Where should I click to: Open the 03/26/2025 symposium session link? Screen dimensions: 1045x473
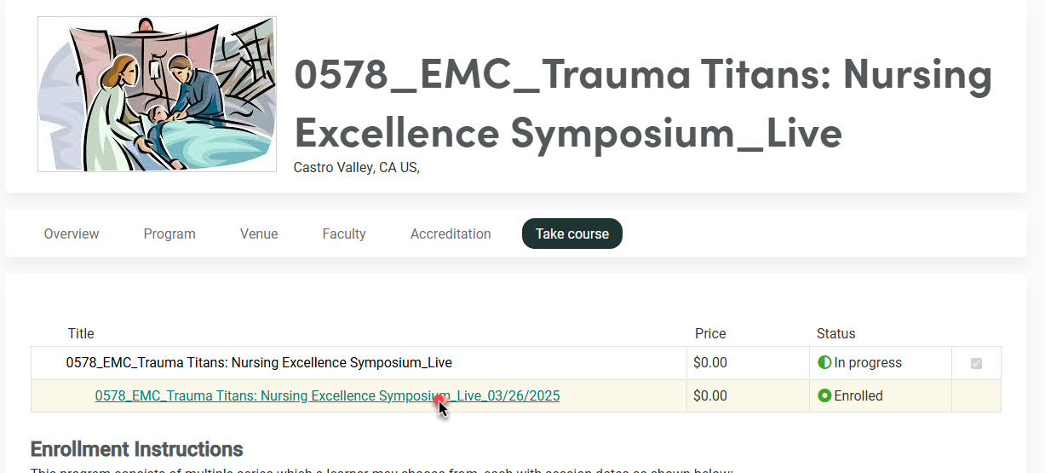coord(327,396)
